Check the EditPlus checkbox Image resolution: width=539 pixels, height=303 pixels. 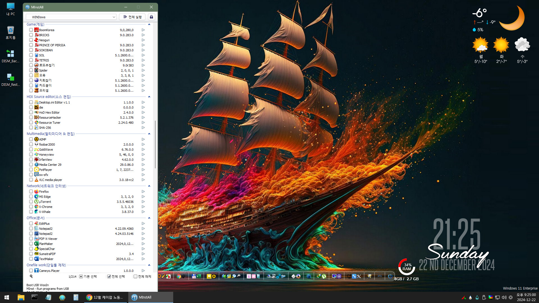[x=31, y=224]
